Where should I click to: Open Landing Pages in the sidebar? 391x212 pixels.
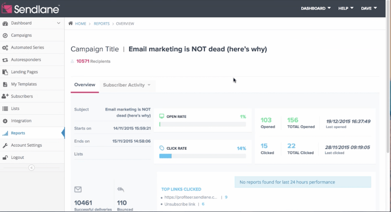32,72
